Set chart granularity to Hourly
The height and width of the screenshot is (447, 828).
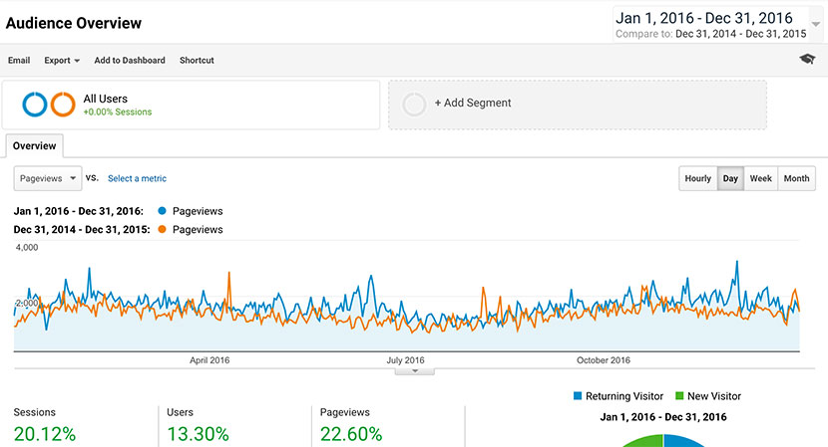pos(697,178)
